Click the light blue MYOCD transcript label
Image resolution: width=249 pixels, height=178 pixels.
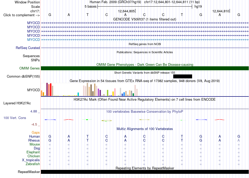tap(34, 40)
